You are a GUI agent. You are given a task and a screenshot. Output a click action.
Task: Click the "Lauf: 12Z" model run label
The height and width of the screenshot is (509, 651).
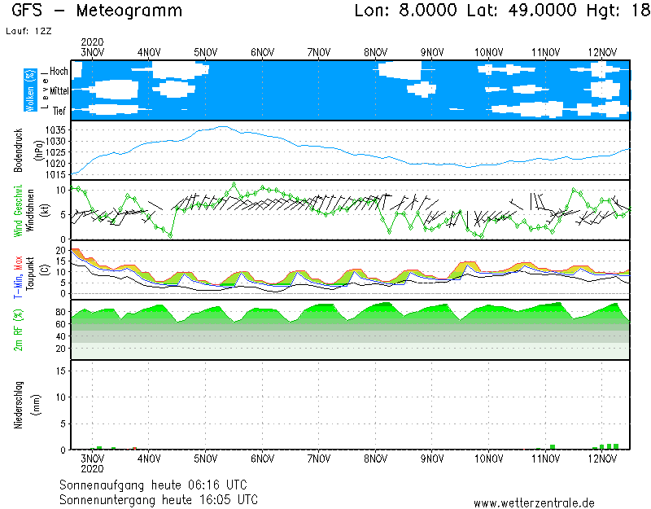point(28,31)
